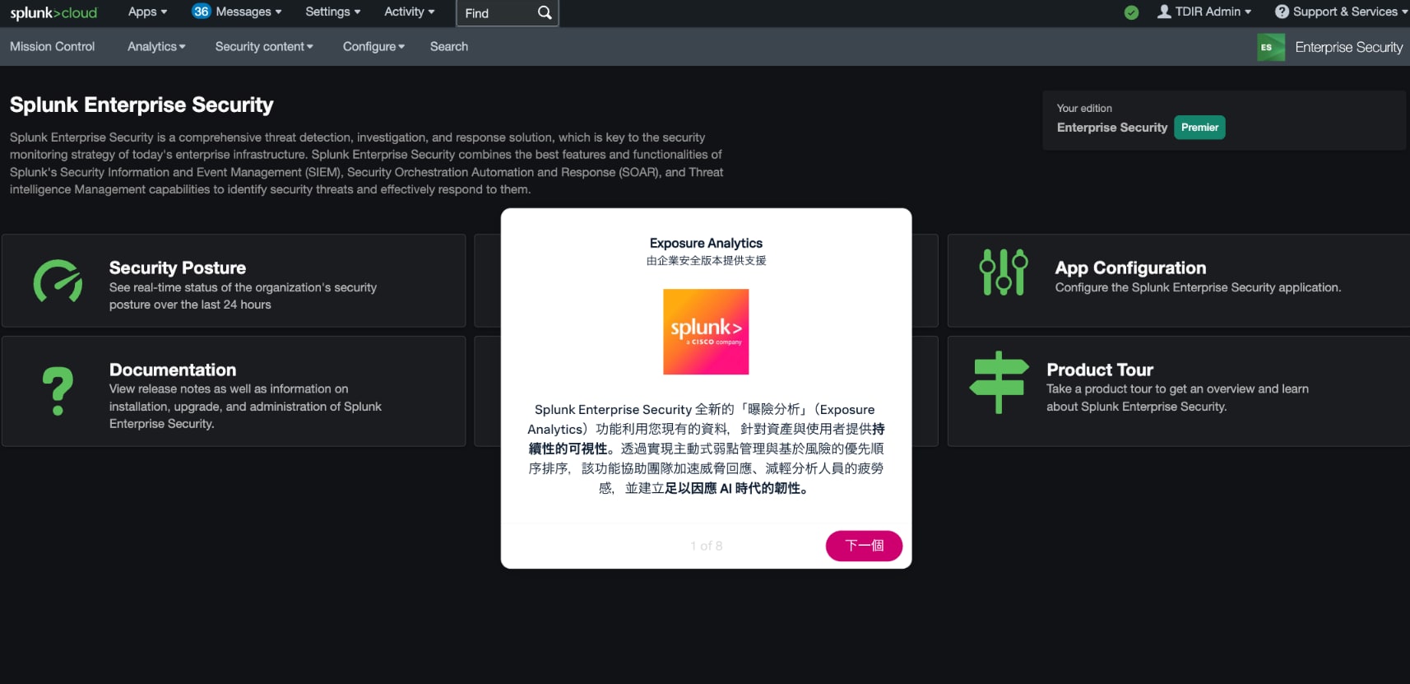The width and height of the screenshot is (1410, 684).
Task: Expand the Configure navigation menu
Action: 373,47
